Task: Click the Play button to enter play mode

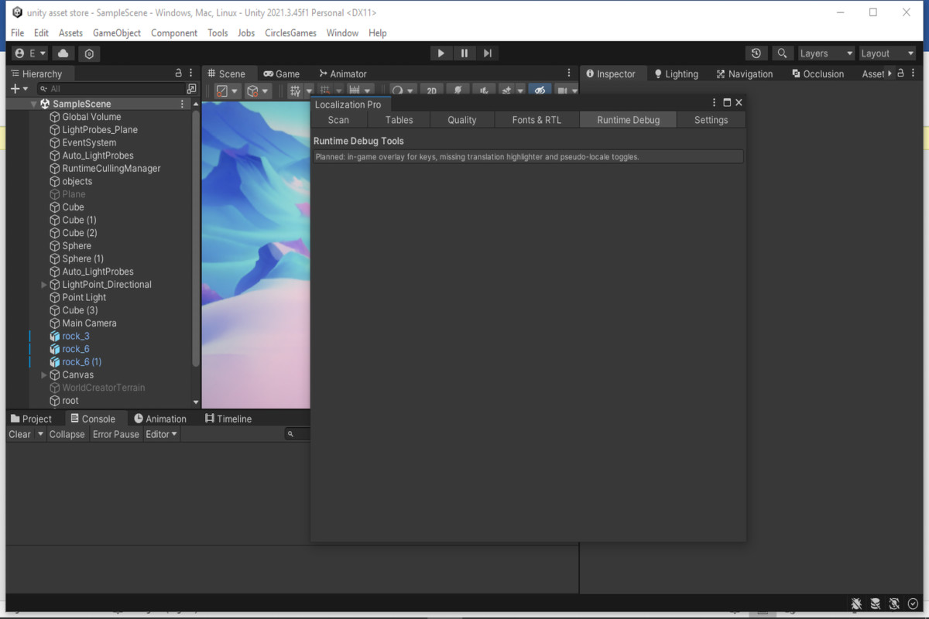Action: pos(441,53)
